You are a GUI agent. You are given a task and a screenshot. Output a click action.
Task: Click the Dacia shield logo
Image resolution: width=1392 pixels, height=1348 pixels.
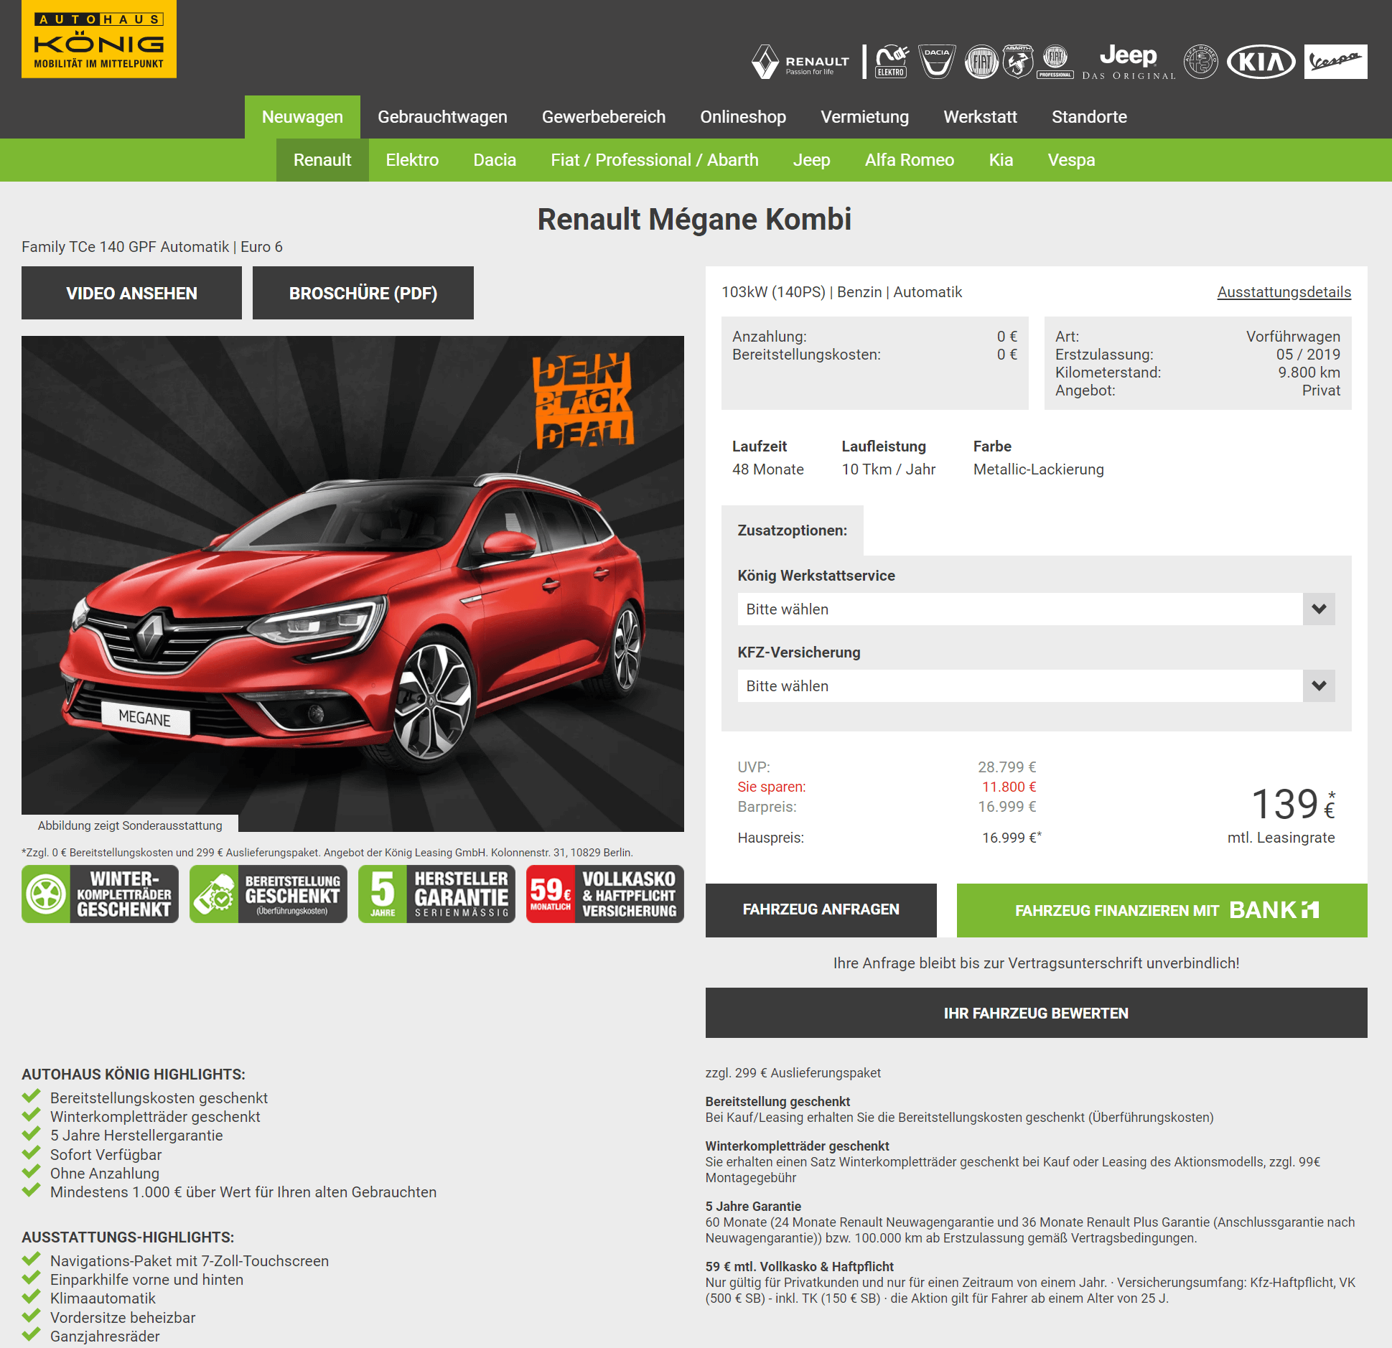(937, 62)
